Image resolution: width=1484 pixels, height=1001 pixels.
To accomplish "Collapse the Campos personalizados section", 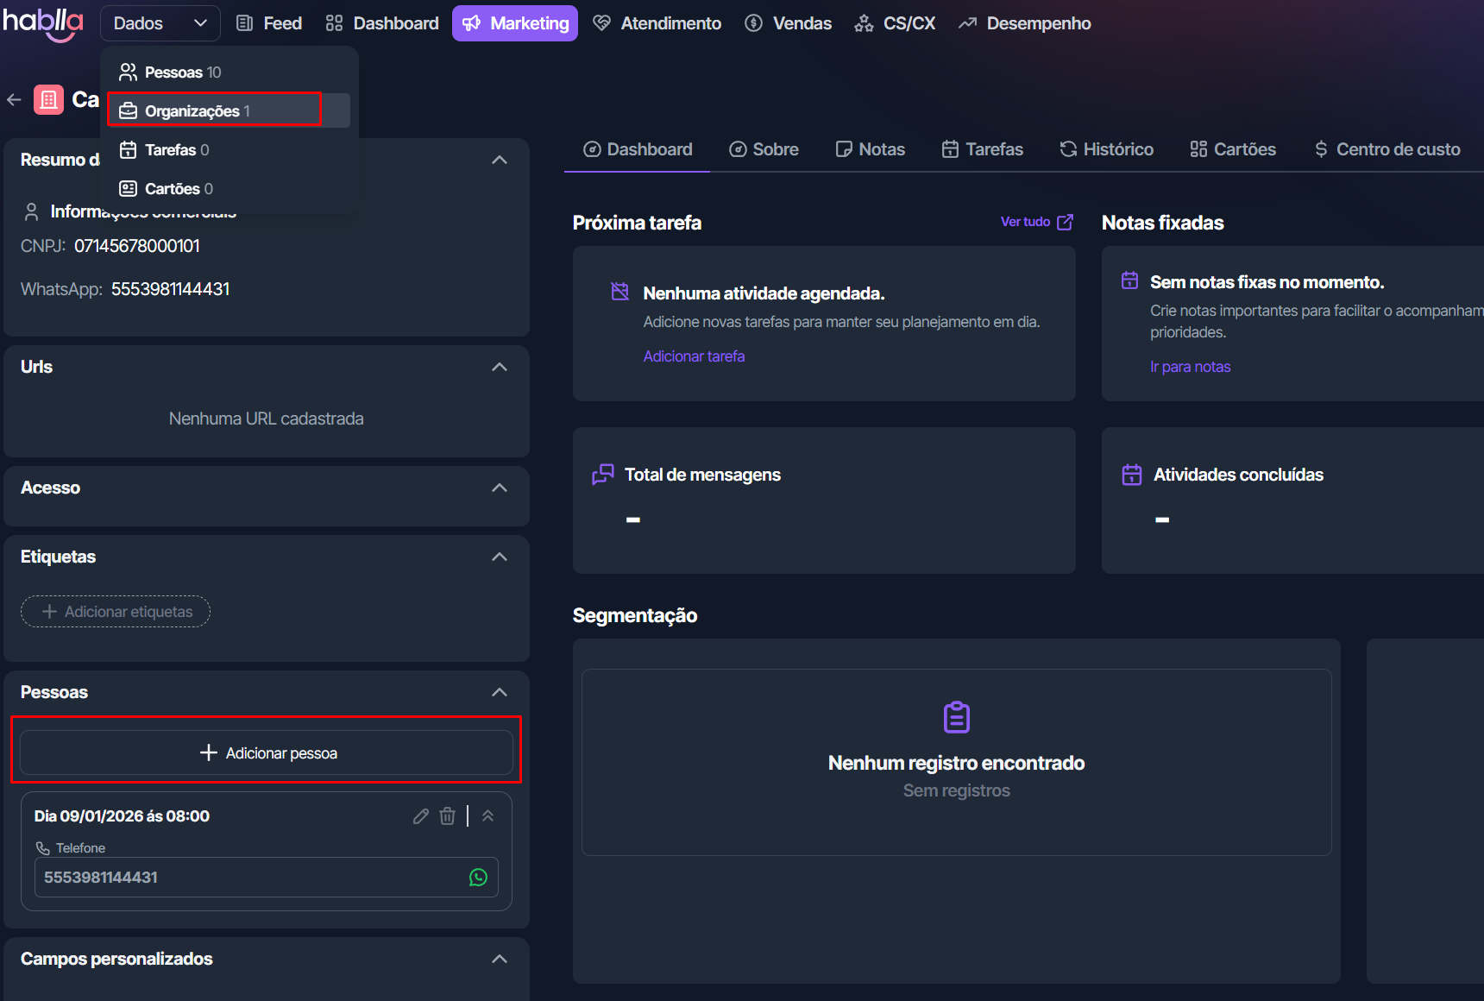I will point(500,960).
